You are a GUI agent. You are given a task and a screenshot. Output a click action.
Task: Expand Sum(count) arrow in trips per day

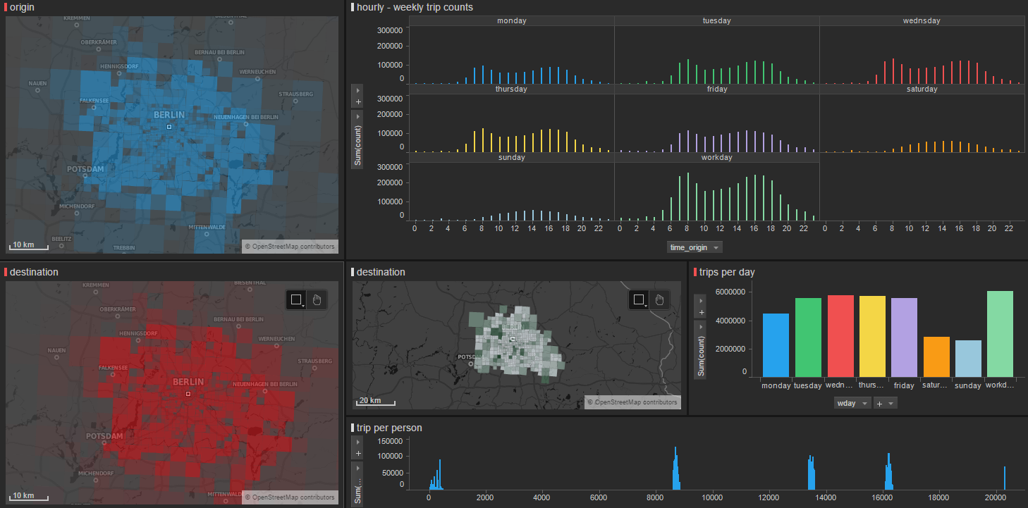coord(700,327)
